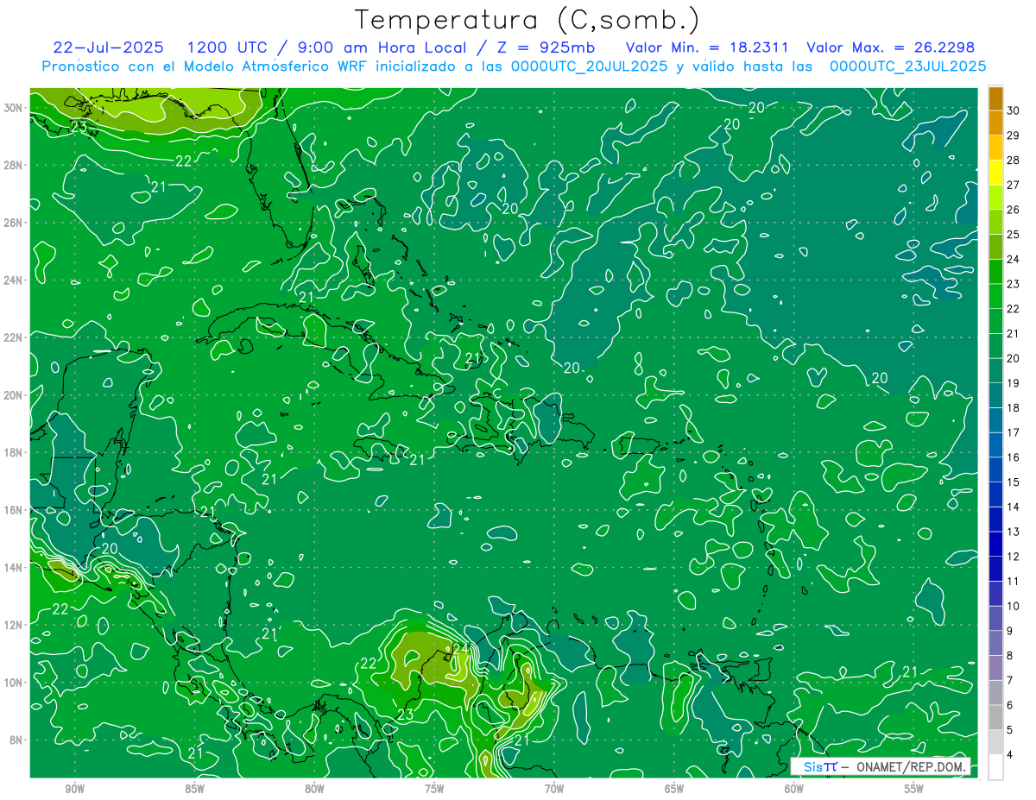Click the 18N latitude axis label
Image resolution: width=1036 pixels, height=800 pixels.
coord(15,452)
